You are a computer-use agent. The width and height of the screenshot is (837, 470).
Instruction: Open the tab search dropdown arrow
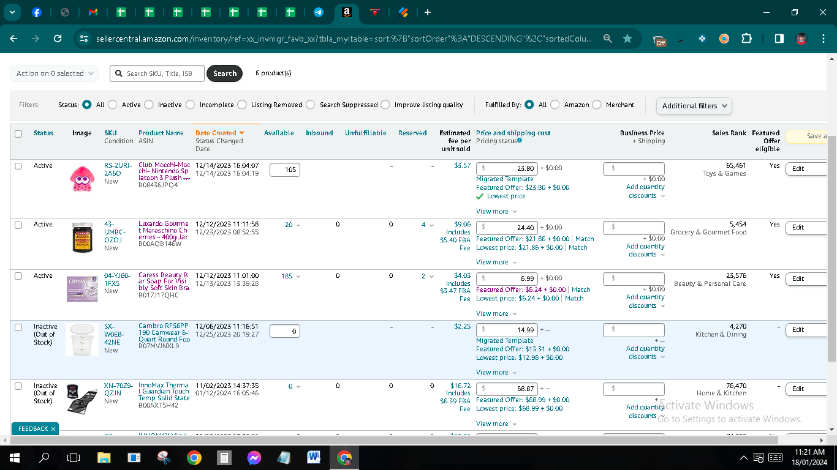(x=12, y=12)
